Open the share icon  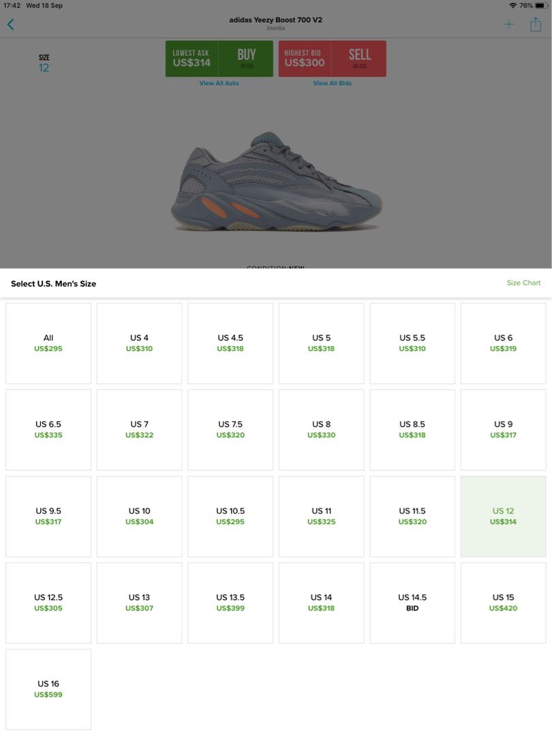click(536, 24)
